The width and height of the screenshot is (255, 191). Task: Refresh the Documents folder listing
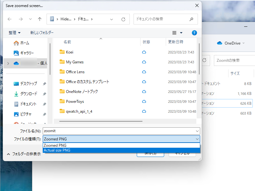[x=123, y=19]
